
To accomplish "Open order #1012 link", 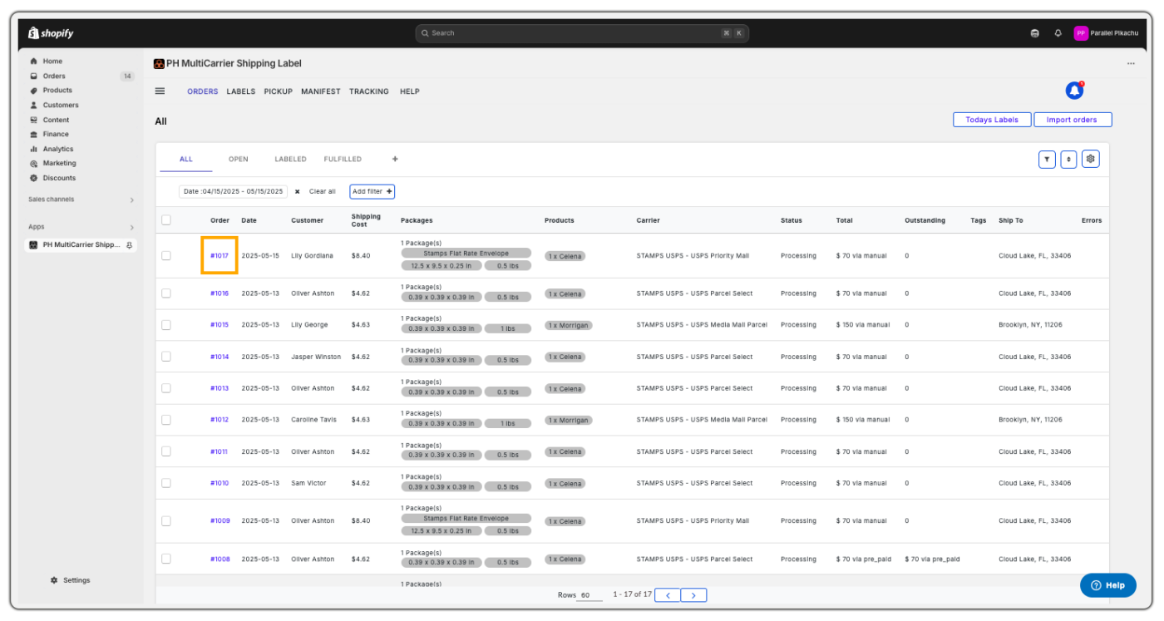I will [x=219, y=420].
